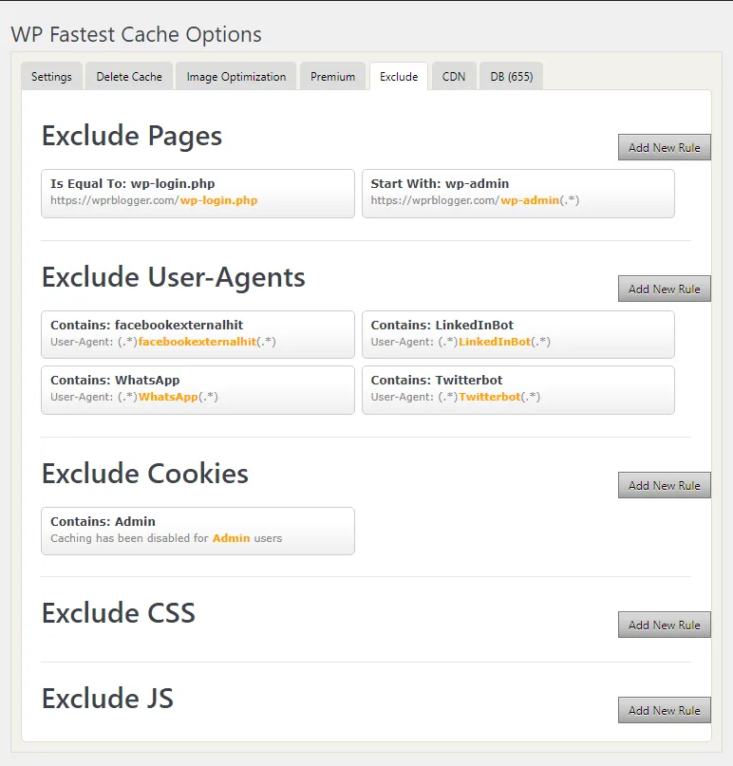Switch to the CDN tab
This screenshot has width=733, height=766.
click(x=453, y=76)
